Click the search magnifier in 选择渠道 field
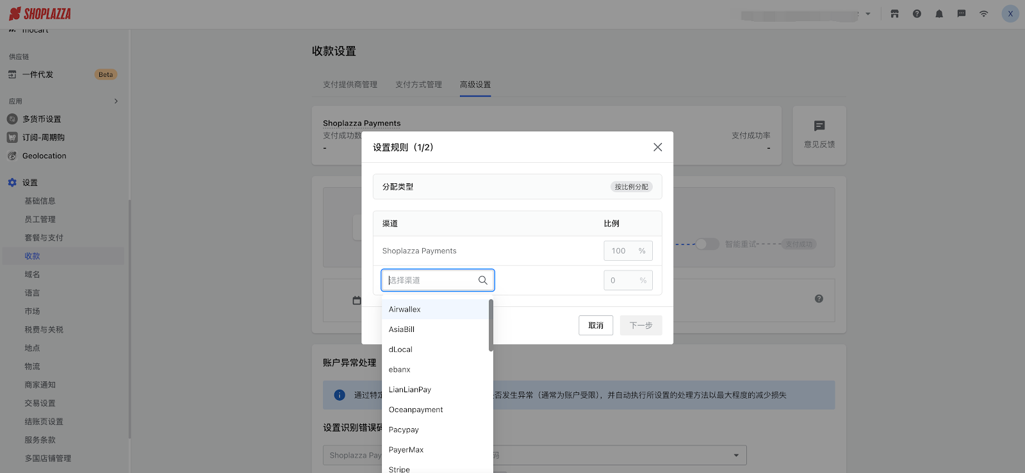 coord(483,280)
